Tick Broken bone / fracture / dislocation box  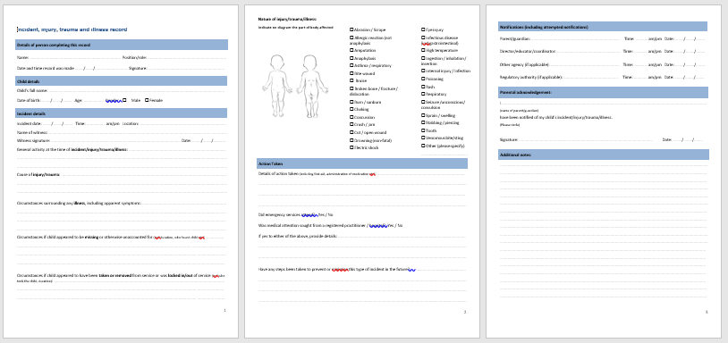tap(351, 88)
